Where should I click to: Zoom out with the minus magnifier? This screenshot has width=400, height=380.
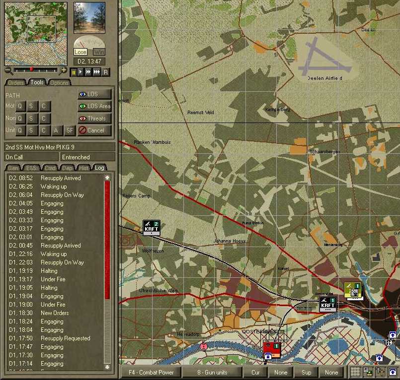click(x=8, y=70)
